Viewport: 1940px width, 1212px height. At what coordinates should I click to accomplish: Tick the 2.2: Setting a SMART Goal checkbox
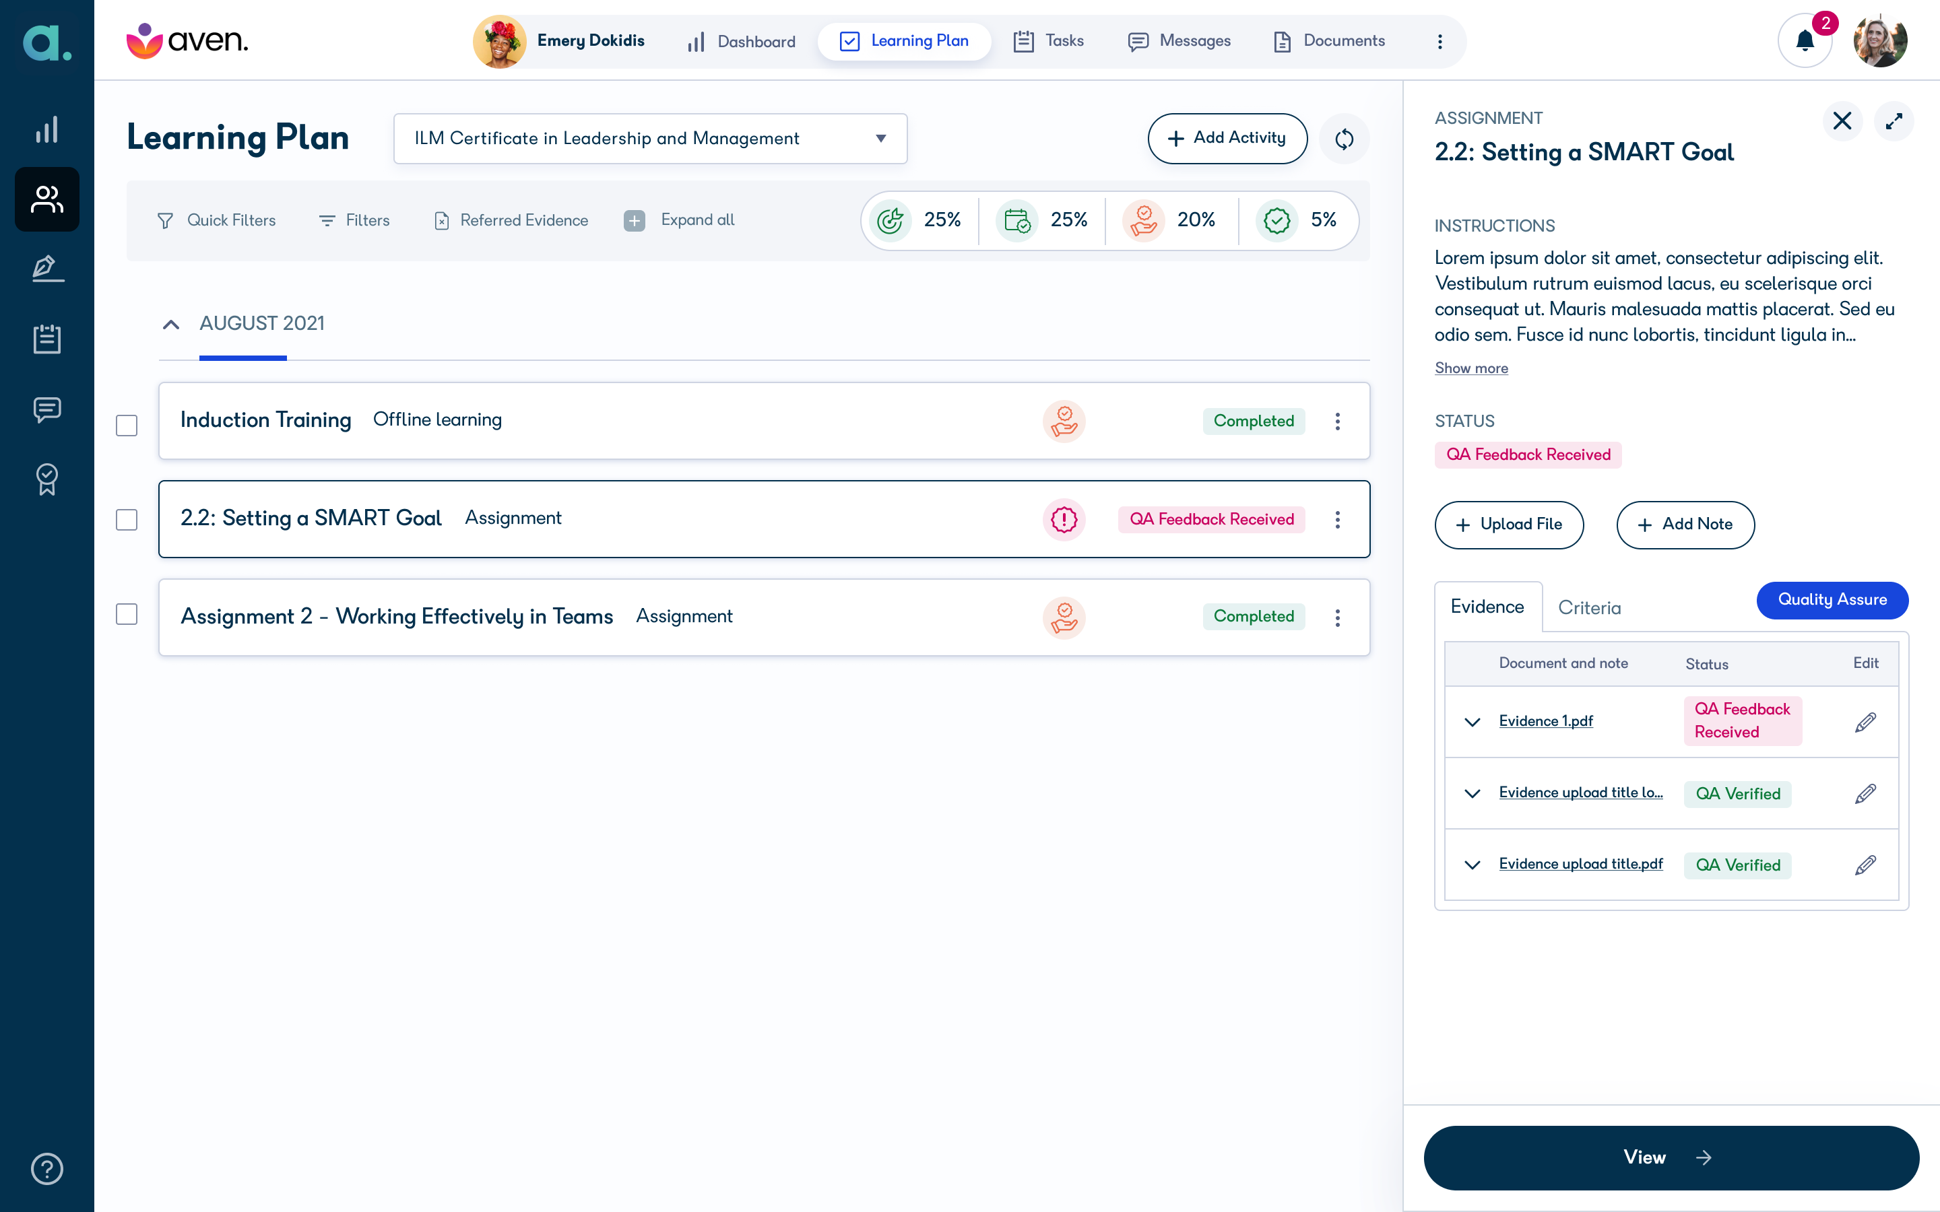coord(127,519)
